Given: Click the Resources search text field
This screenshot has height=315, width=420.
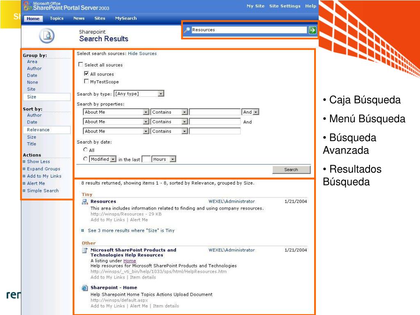Looking at the screenshot, I should pyautogui.click(x=249, y=30).
